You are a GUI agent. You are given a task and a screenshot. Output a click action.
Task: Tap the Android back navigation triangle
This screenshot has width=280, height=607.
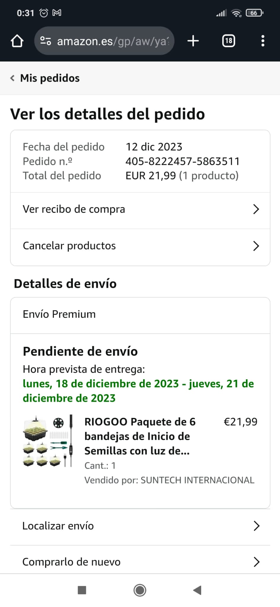[197, 590]
